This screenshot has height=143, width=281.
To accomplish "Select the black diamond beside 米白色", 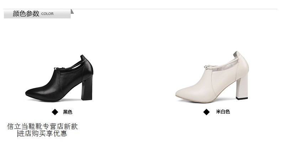I will click(x=206, y=112).
